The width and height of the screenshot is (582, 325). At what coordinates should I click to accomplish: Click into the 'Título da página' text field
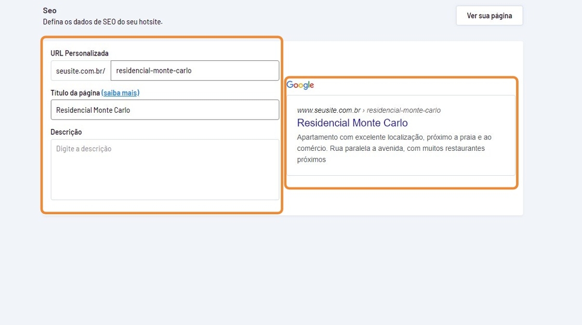tap(164, 110)
